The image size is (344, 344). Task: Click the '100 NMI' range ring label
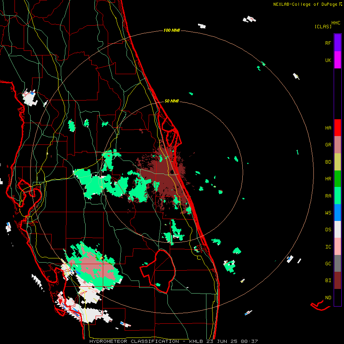pyautogui.click(x=172, y=30)
